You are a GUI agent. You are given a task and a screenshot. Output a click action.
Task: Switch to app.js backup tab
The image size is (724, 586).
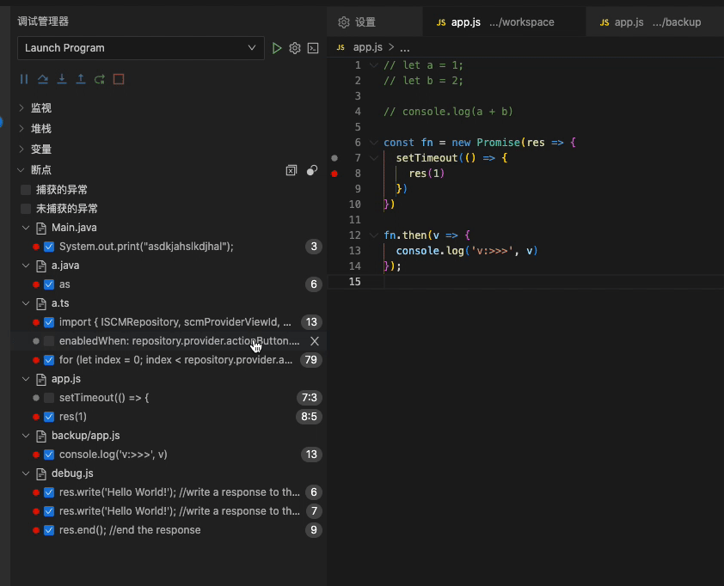[x=650, y=22]
